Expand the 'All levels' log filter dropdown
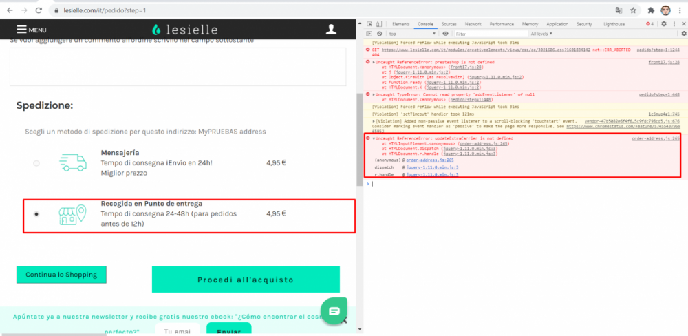This screenshot has width=688, height=336. click(x=541, y=33)
